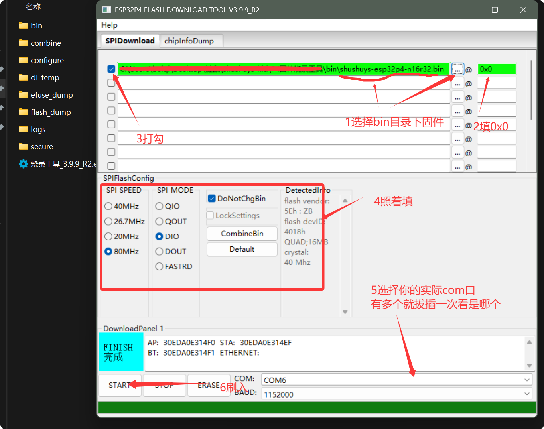Switch to the SPIDownload tab

point(130,41)
